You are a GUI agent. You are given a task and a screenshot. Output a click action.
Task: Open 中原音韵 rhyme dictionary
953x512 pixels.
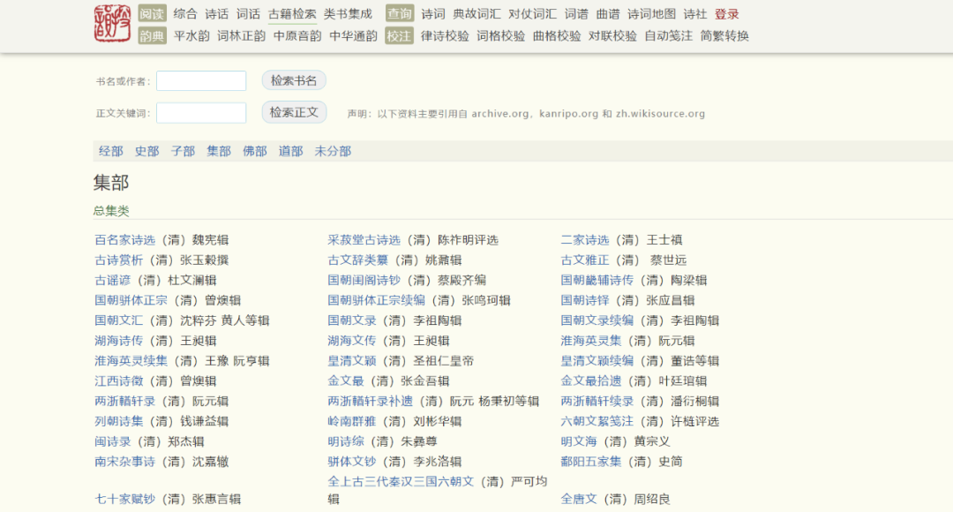coord(297,36)
